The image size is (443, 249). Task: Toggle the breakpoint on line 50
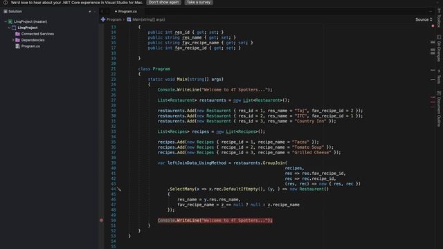tap(102, 221)
